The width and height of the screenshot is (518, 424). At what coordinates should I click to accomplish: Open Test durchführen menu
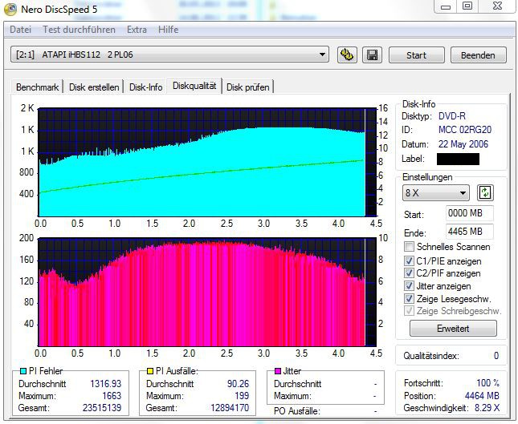click(79, 30)
